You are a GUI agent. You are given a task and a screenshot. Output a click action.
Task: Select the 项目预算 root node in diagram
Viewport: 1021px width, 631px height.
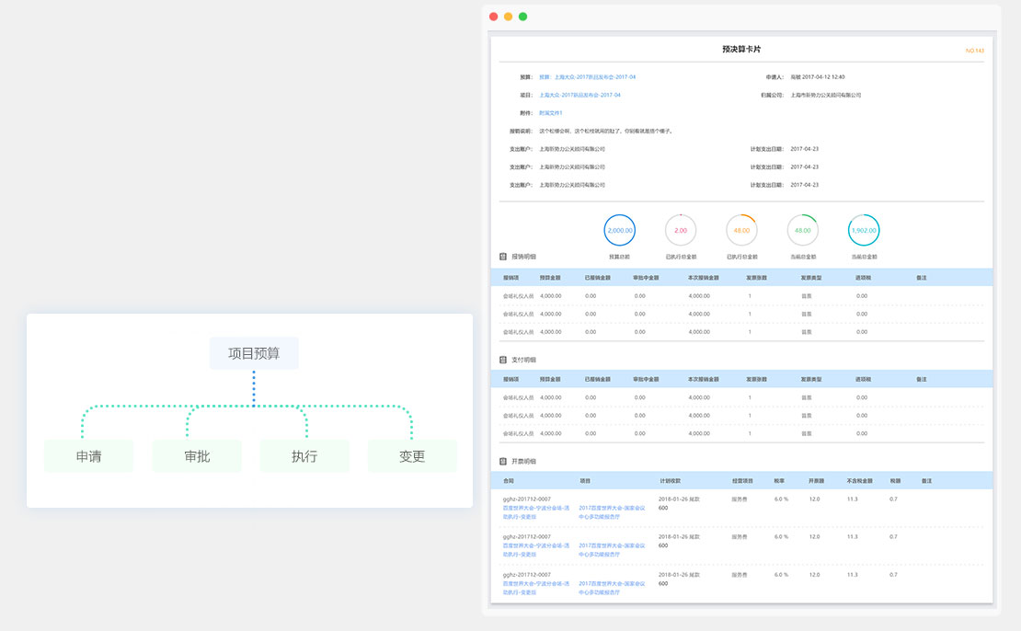point(254,353)
